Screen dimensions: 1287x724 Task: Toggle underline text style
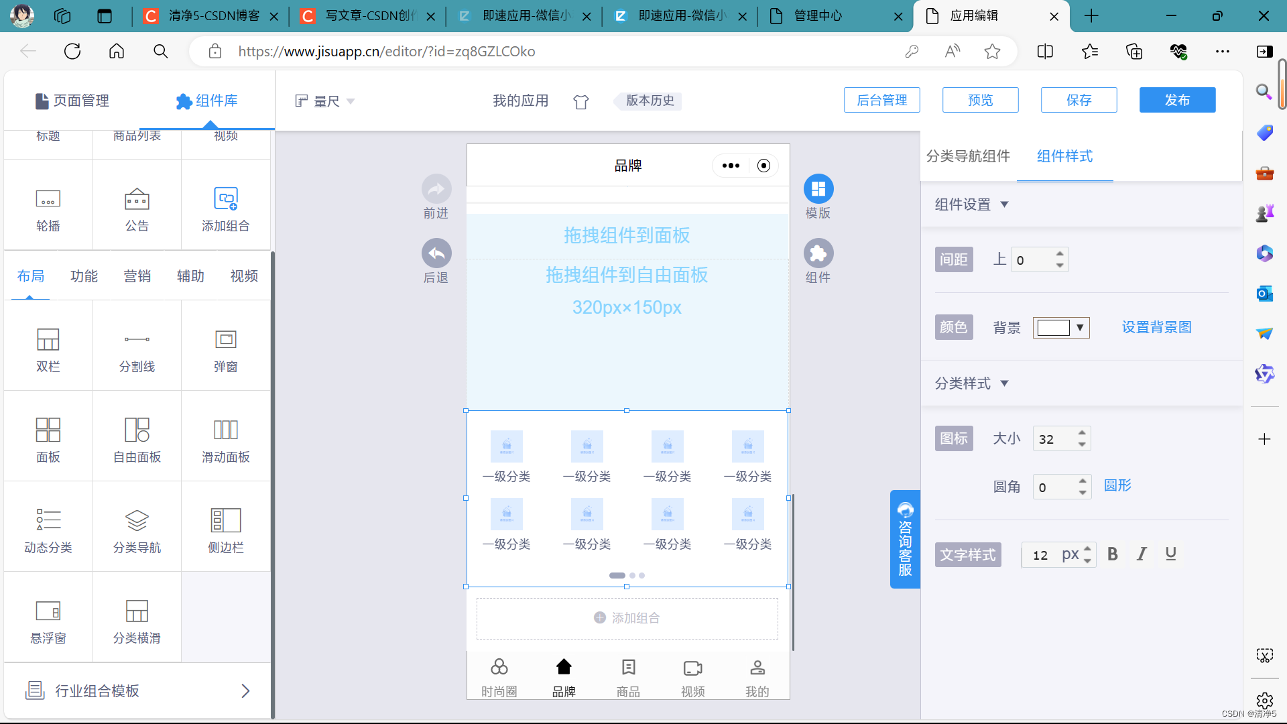click(1170, 554)
